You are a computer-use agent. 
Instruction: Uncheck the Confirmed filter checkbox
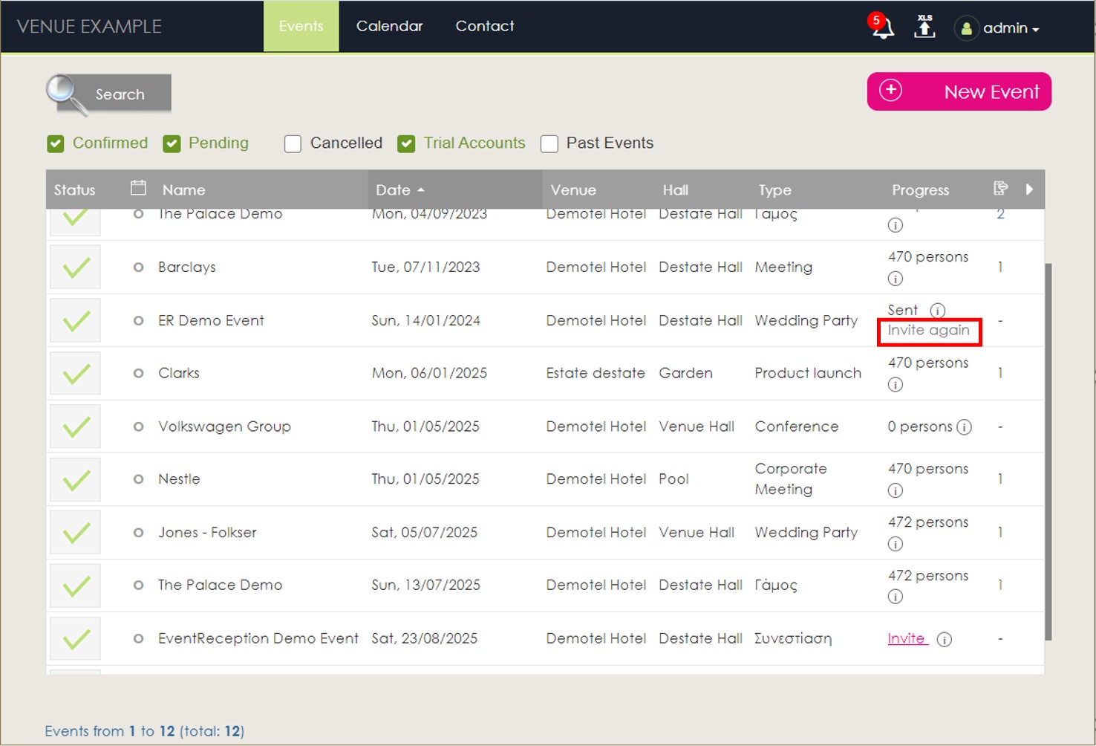coord(56,143)
